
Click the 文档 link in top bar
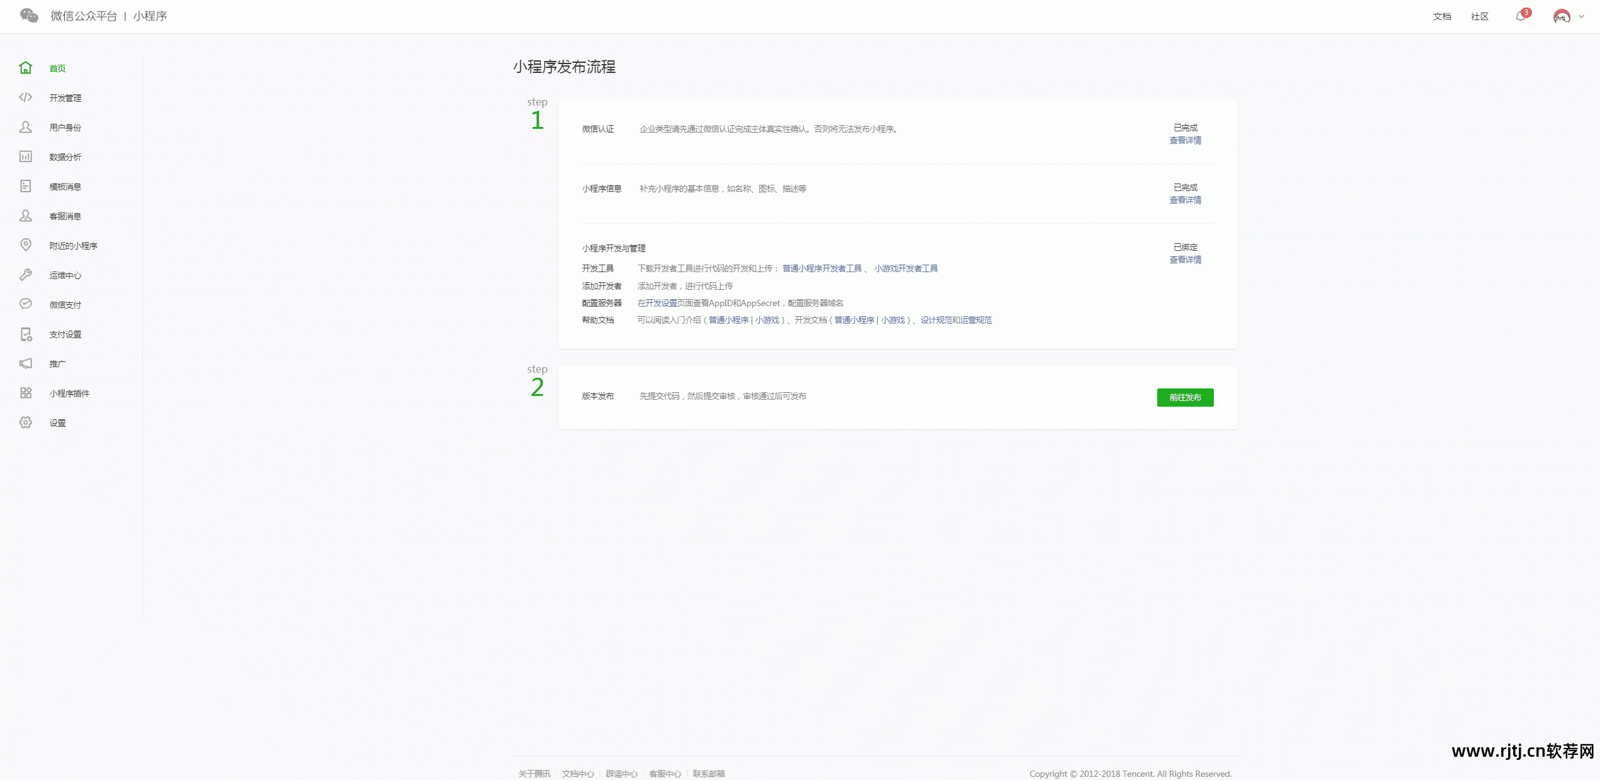pos(1442,16)
